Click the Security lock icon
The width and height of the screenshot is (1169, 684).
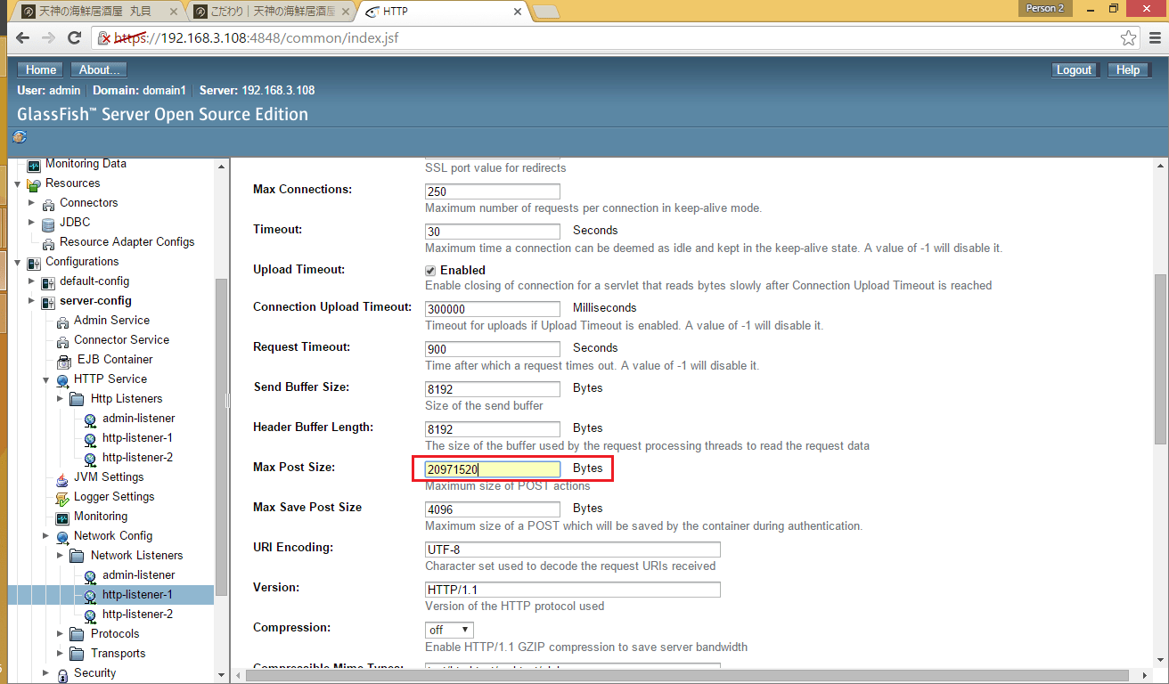pyautogui.click(x=62, y=674)
